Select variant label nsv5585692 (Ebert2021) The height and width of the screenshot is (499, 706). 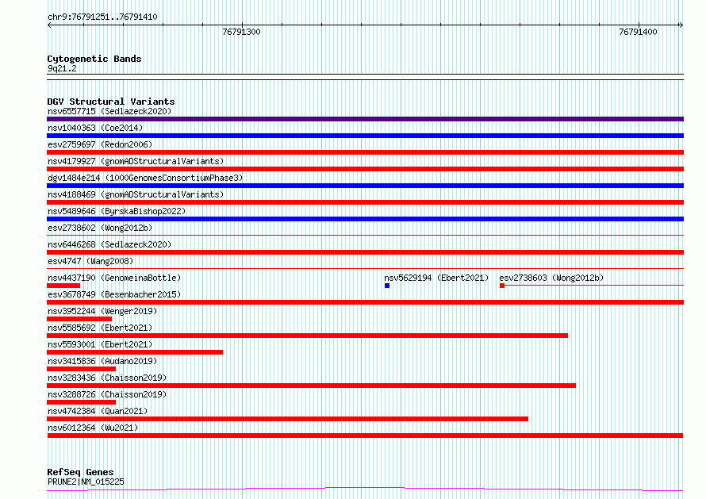coord(100,328)
